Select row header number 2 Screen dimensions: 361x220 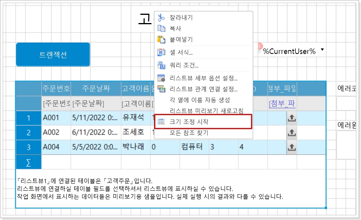point(28,133)
